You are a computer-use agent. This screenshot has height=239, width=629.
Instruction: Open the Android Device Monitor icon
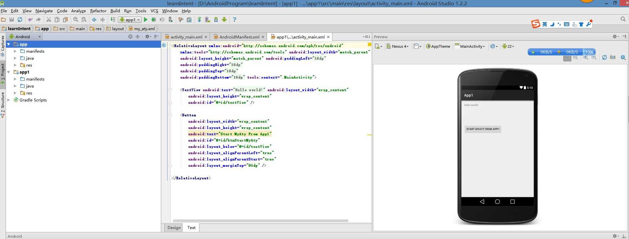click(224, 20)
